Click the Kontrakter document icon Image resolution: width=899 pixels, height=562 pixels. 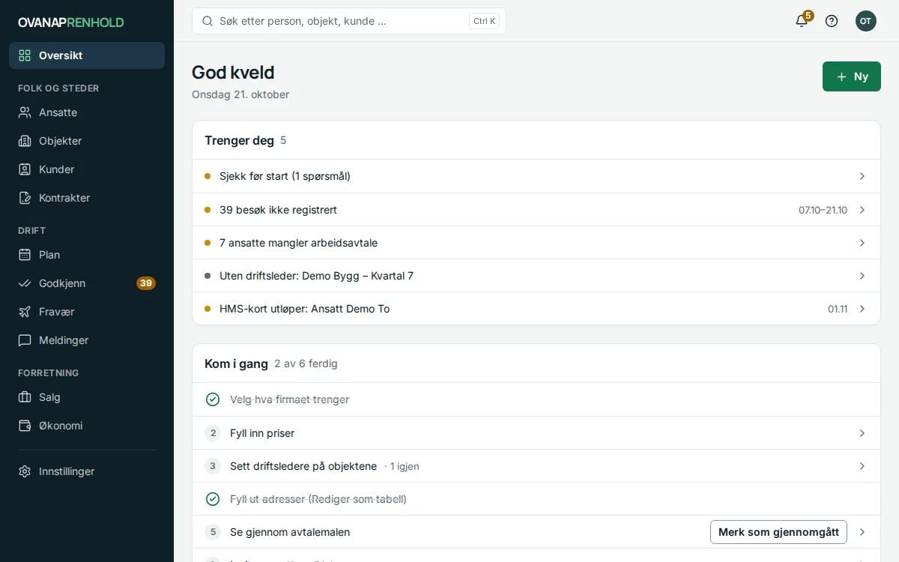tap(25, 198)
